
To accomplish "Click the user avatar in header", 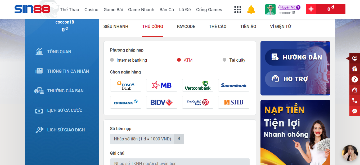I will (270, 10).
